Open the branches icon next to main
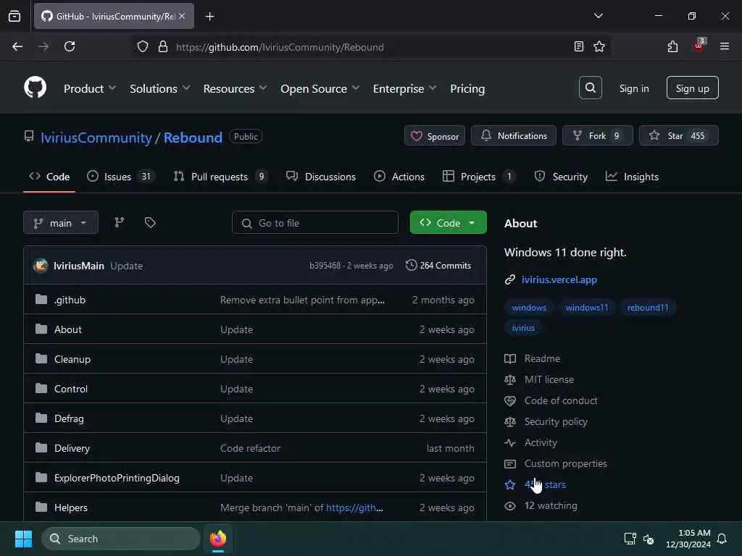This screenshot has width=742, height=556. coord(120,222)
